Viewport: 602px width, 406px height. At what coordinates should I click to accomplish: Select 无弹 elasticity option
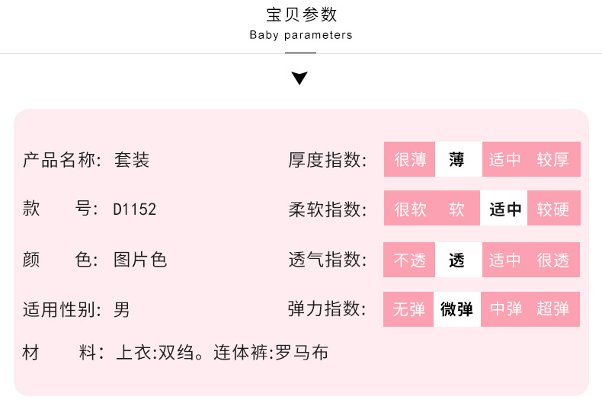click(x=409, y=309)
